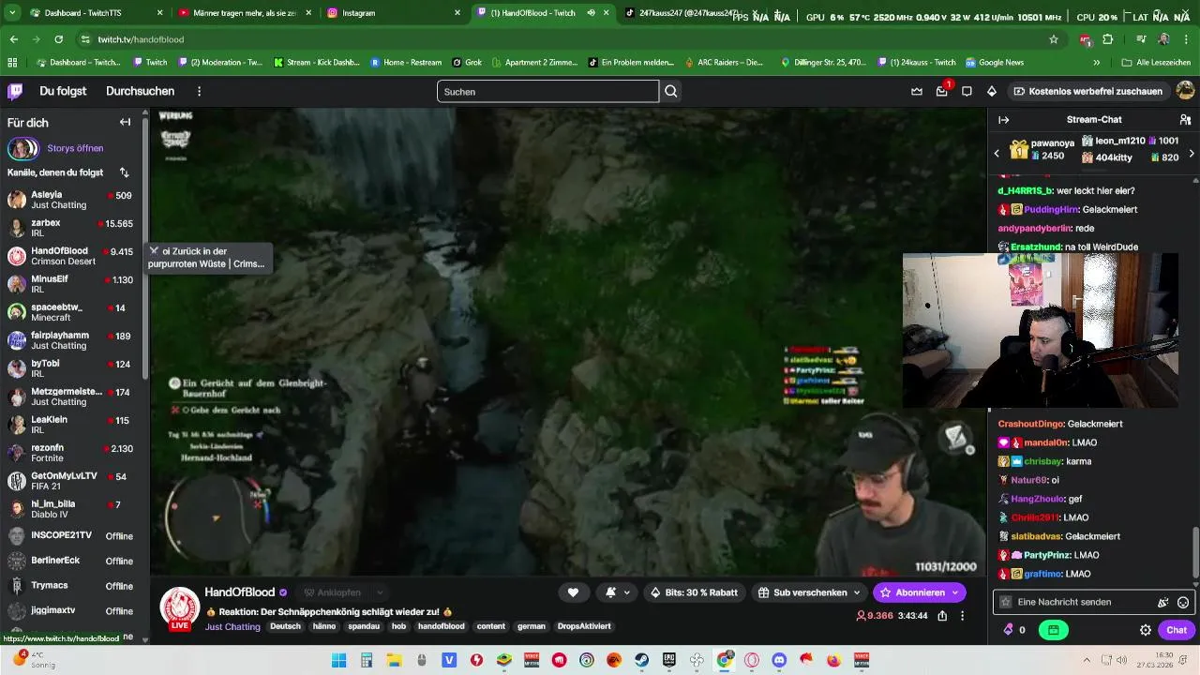The width and height of the screenshot is (1200, 675).
Task: Open Steam from the taskbar
Action: pyautogui.click(x=640, y=660)
